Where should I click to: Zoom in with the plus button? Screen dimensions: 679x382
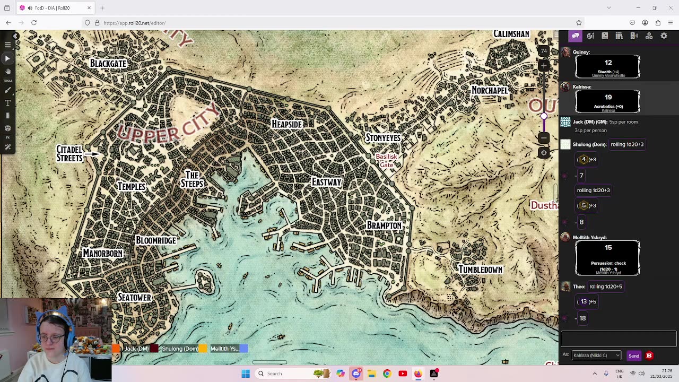[544, 66]
